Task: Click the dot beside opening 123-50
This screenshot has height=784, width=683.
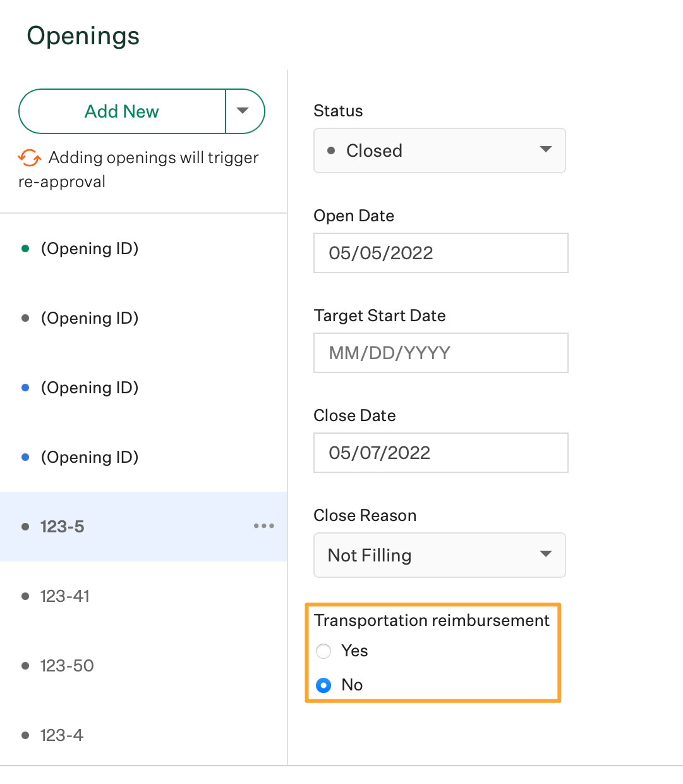Action: [25, 666]
